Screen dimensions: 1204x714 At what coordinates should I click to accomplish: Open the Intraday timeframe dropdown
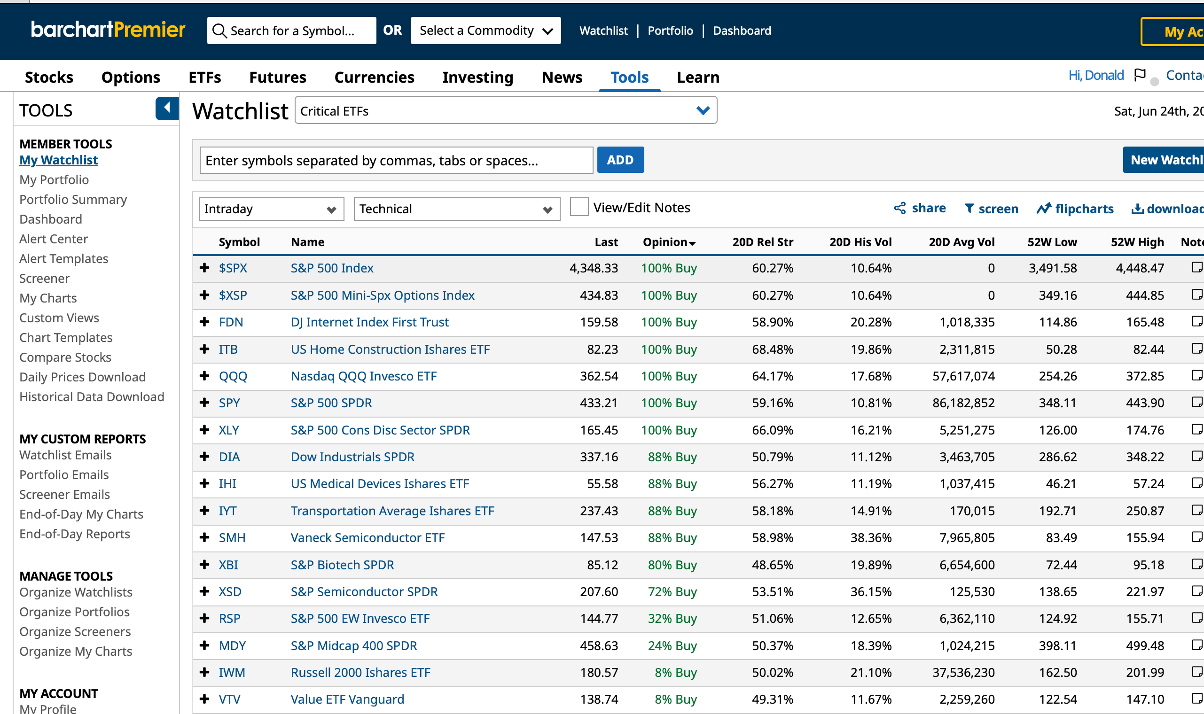[x=272, y=209]
